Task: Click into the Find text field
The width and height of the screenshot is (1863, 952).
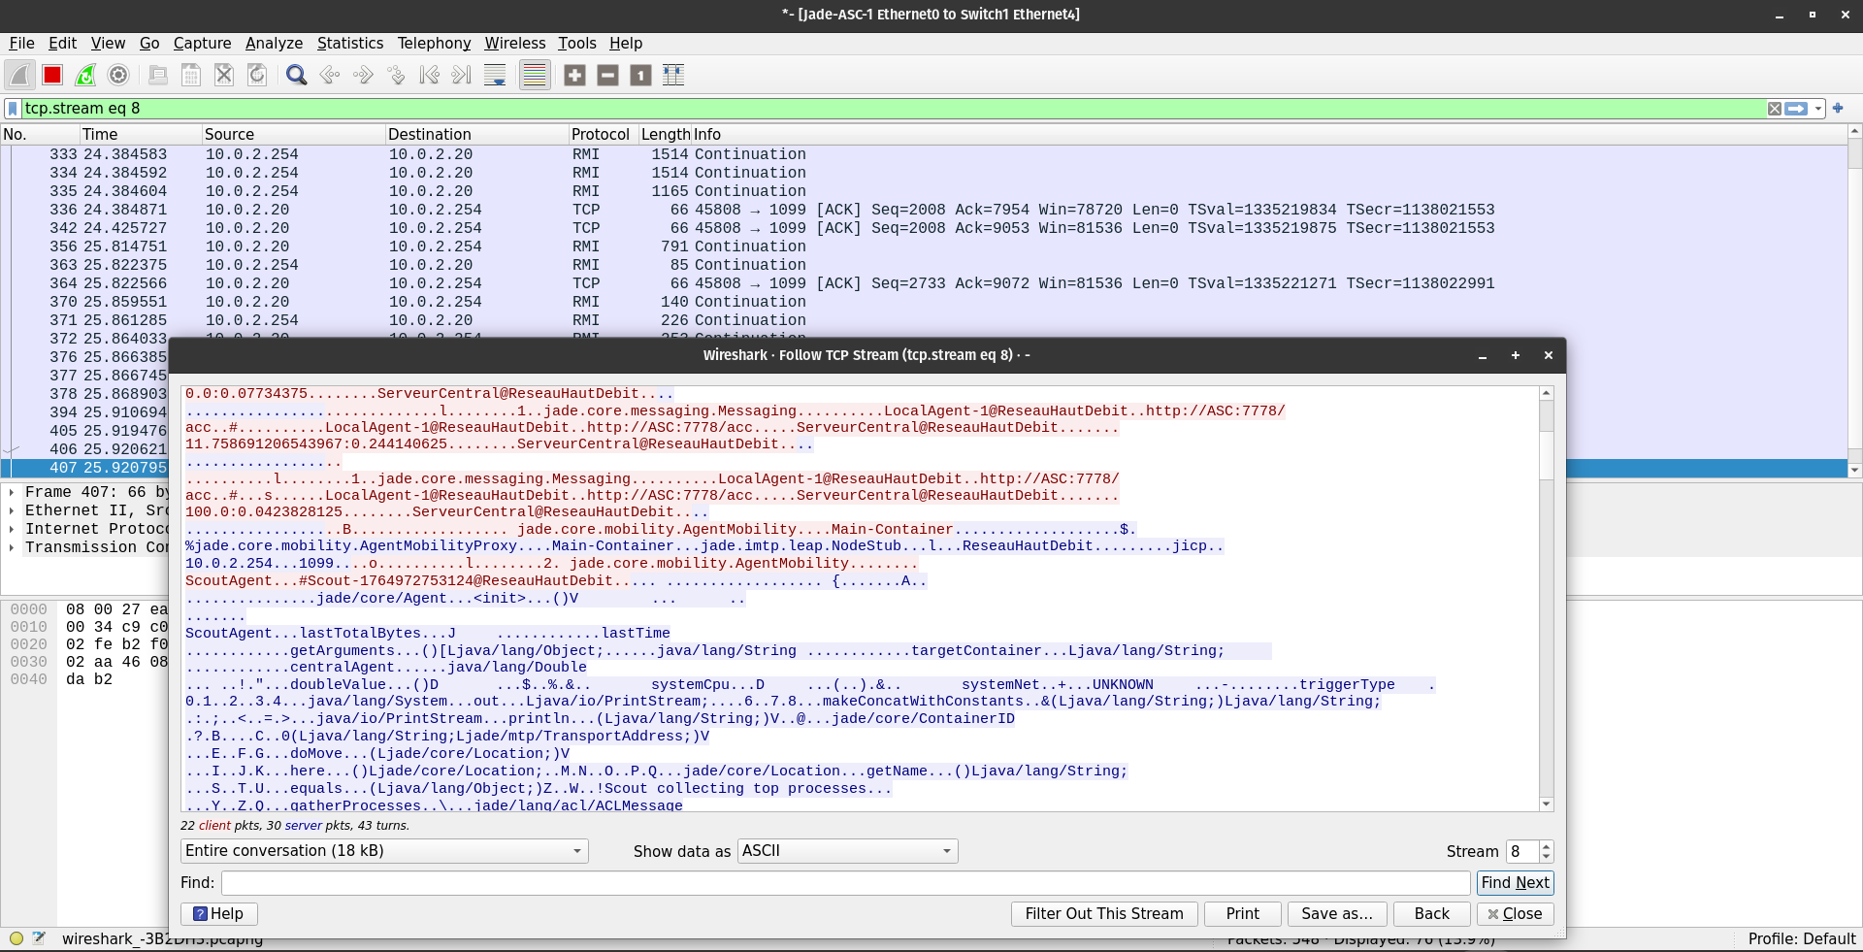Action: click(845, 883)
